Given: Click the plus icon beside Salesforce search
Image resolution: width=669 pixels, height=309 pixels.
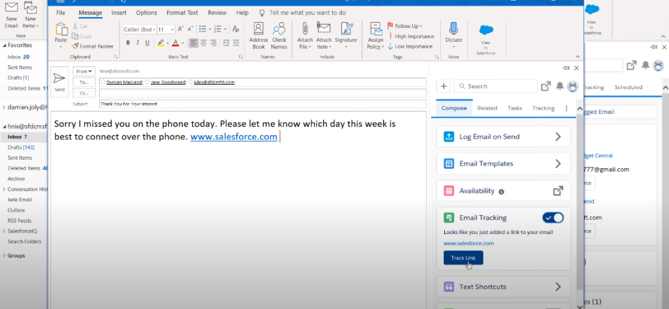Looking at the screenshot, I should point(444,86).
